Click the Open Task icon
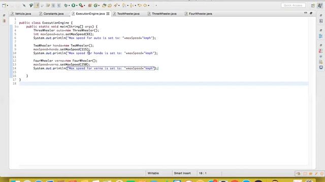The height and width of the screenshot is (182, 325). (110, 6)
